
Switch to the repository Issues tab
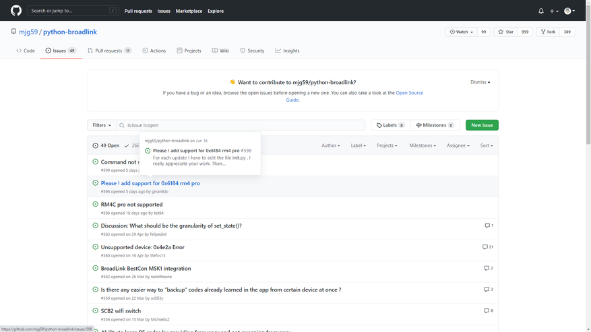click(x=61, y=51)
